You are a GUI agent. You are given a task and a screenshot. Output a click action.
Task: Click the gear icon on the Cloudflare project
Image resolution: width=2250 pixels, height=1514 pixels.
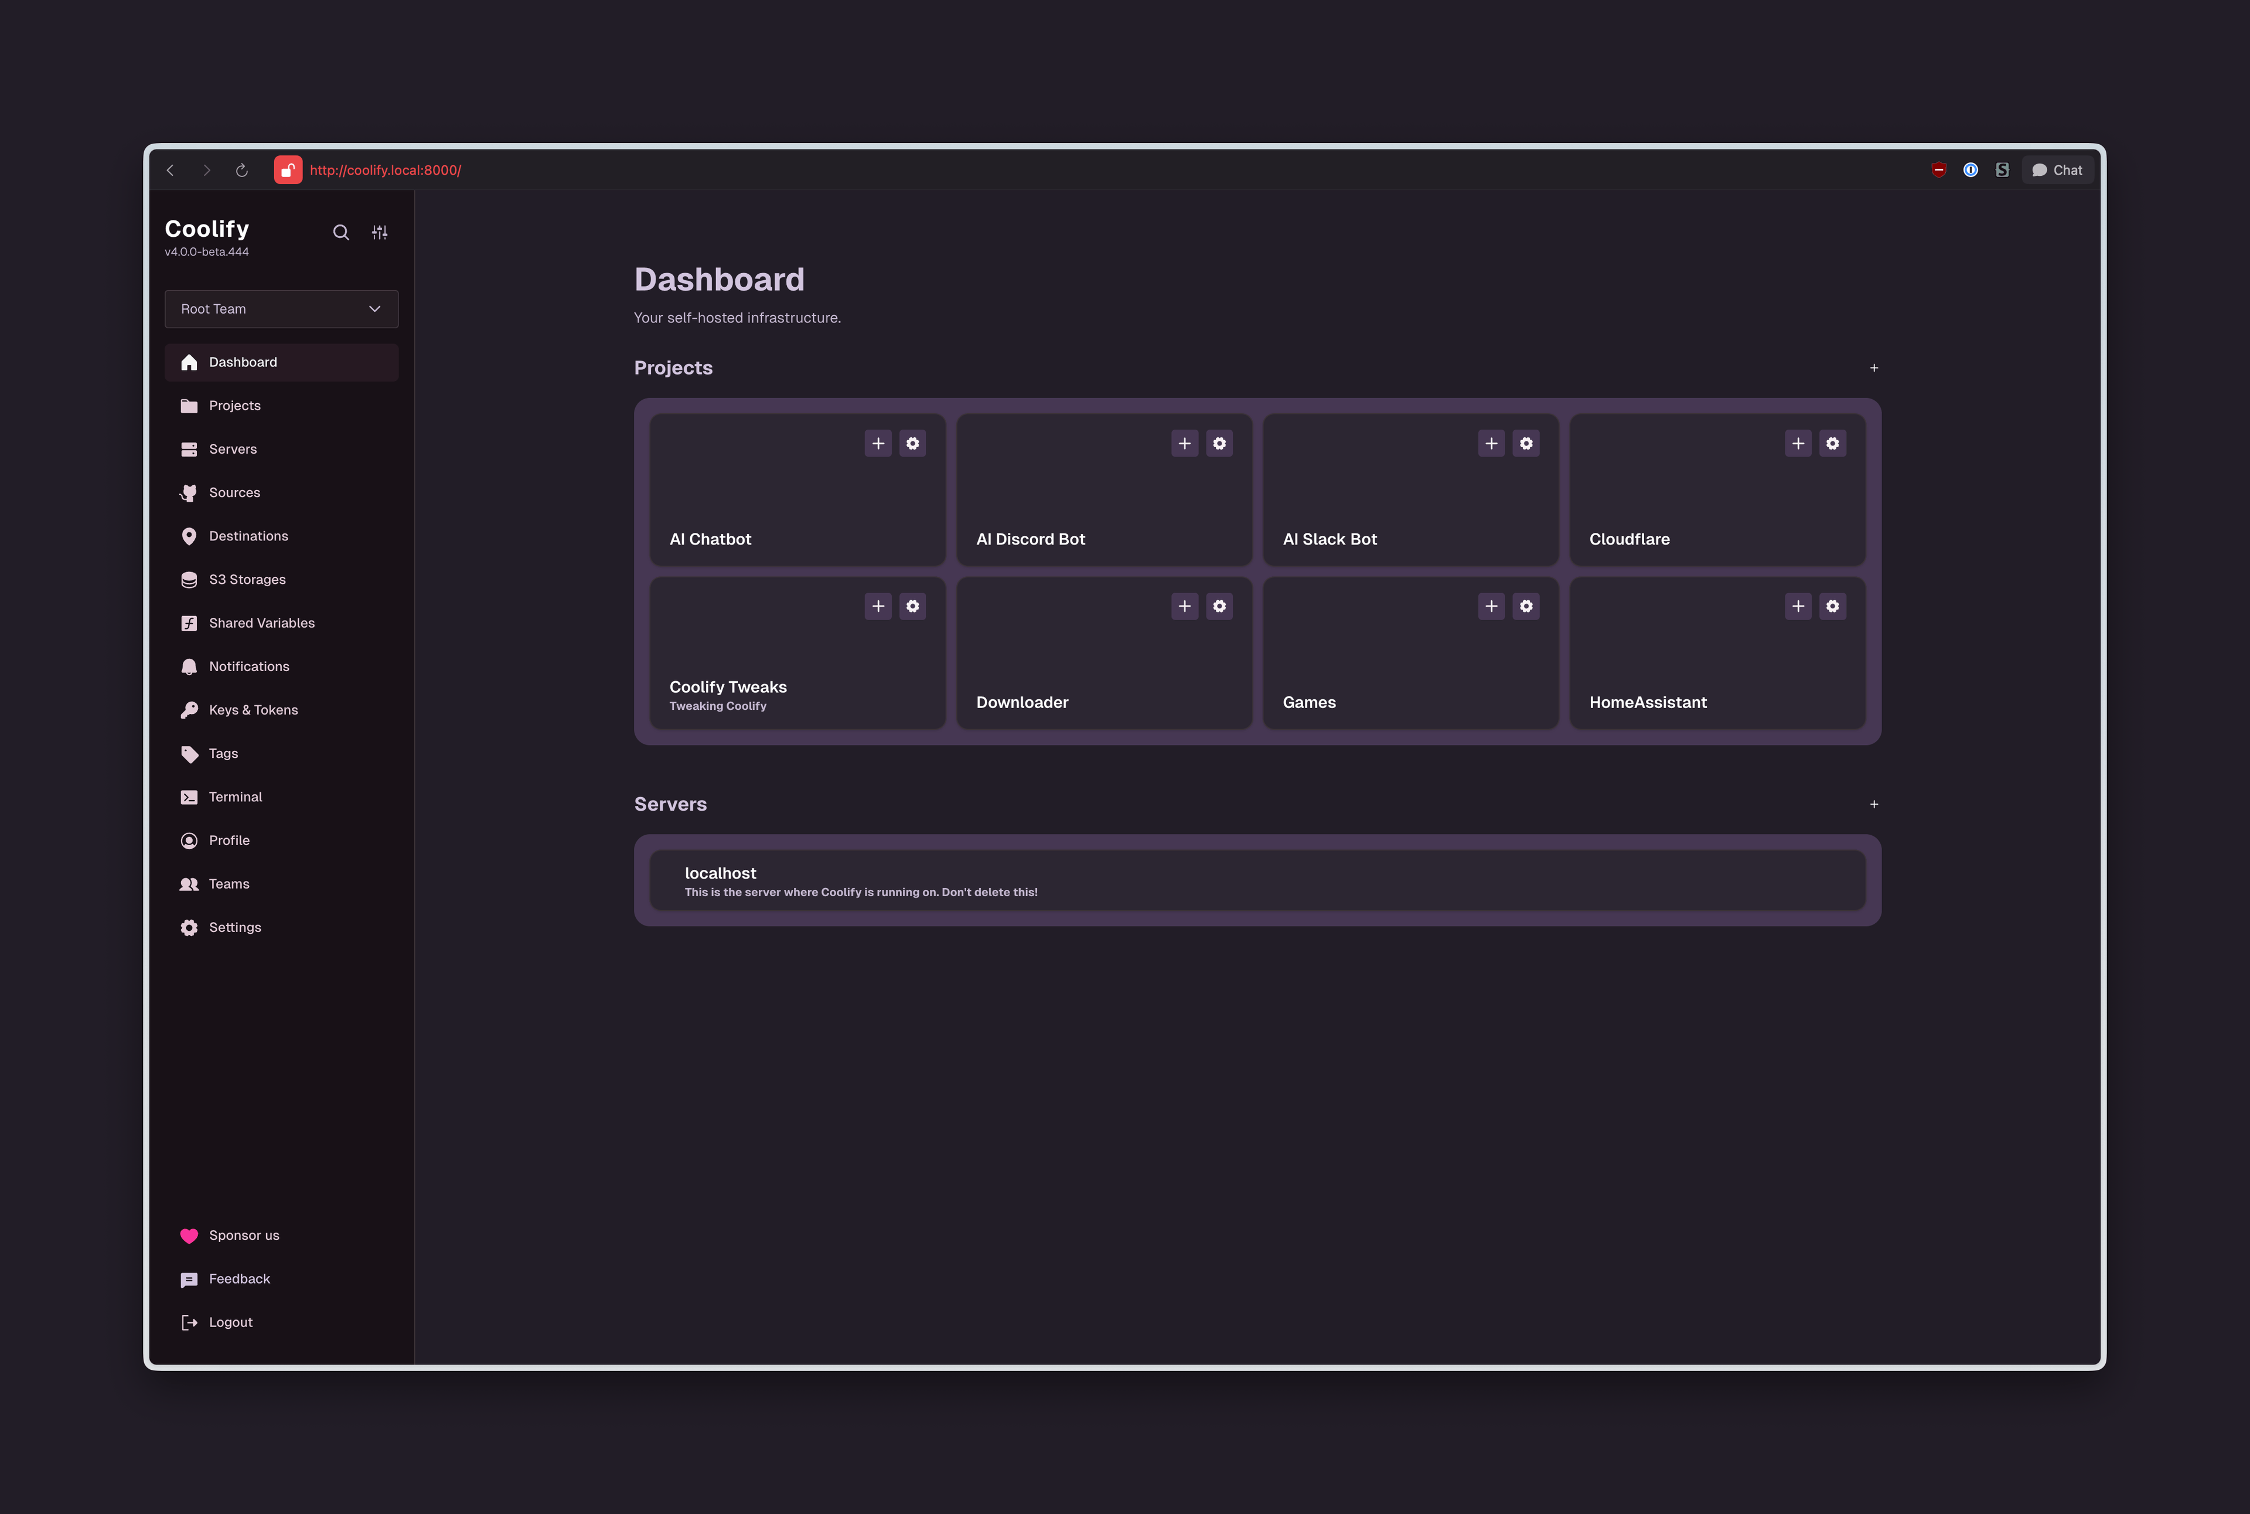point(1833,443)
